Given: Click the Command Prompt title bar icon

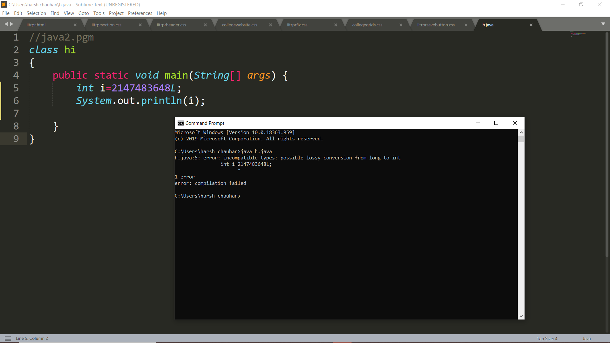Looking at the screenshot, I should click(x=180, y=123).
